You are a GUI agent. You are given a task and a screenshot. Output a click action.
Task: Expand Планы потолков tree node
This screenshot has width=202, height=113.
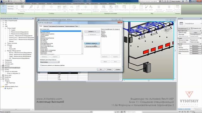click(5, 43)
